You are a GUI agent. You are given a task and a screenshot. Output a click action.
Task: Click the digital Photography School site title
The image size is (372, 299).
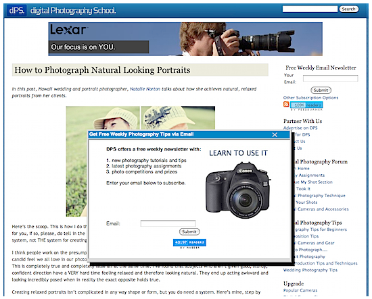(73, 11)
